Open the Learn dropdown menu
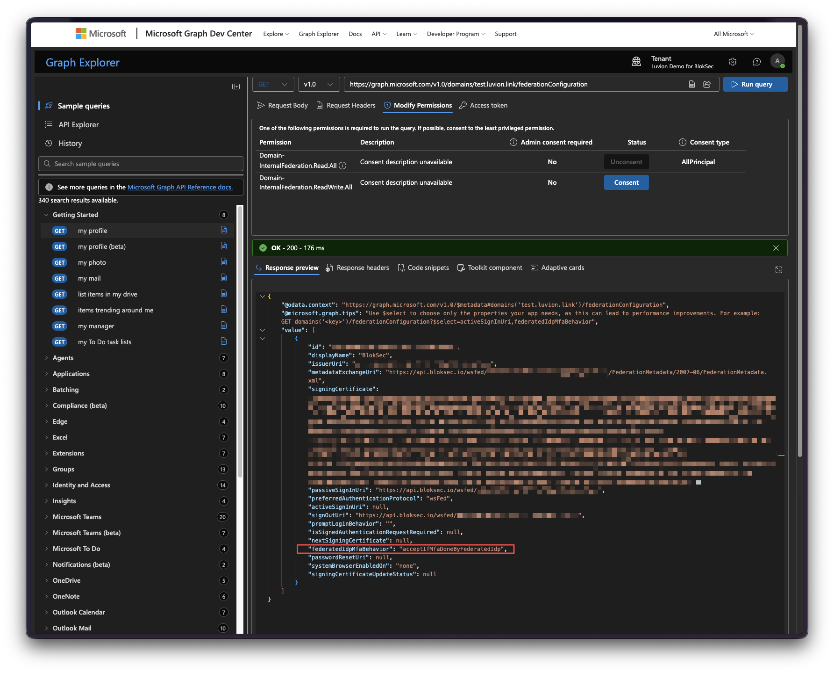Viewport: 834px width, 673px height. coord(407,34)
